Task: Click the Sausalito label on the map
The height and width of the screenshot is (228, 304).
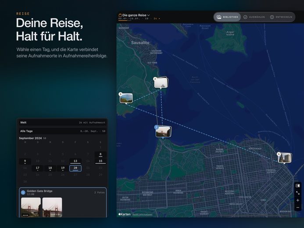Action: click(140, 43)
